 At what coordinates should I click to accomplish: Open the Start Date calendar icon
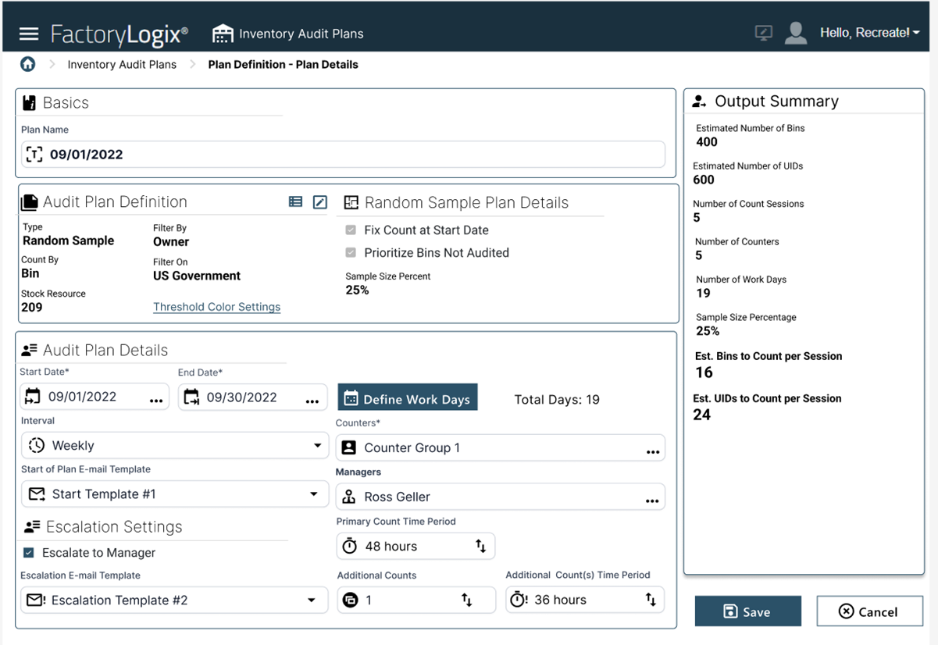pyautogui.click(x=34, y=396)
